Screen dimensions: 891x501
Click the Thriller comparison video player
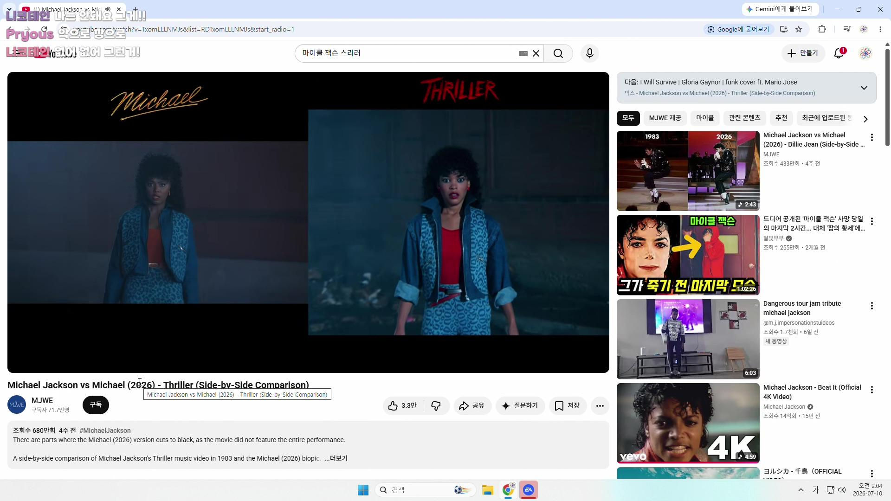pyautogui.click(x=308, y=222)
